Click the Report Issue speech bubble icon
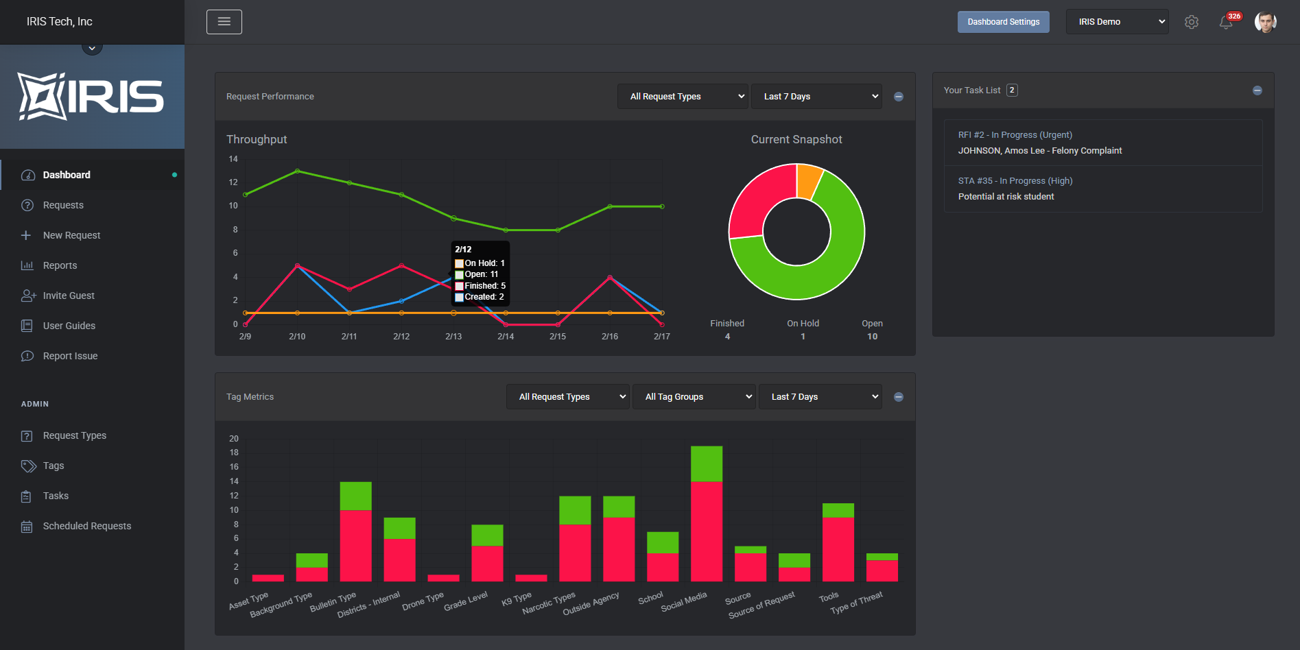Image resolution: width=1300 pixels, height=650 pixels. coord(27,356)
